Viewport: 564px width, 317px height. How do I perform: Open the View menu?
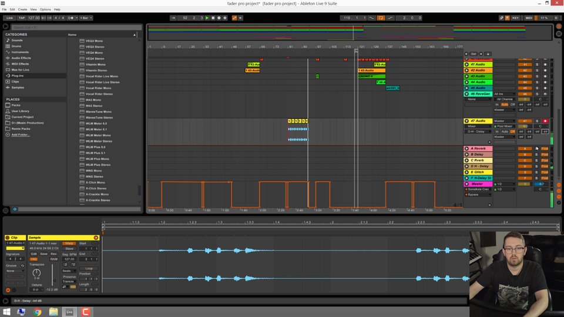[33, 9]
